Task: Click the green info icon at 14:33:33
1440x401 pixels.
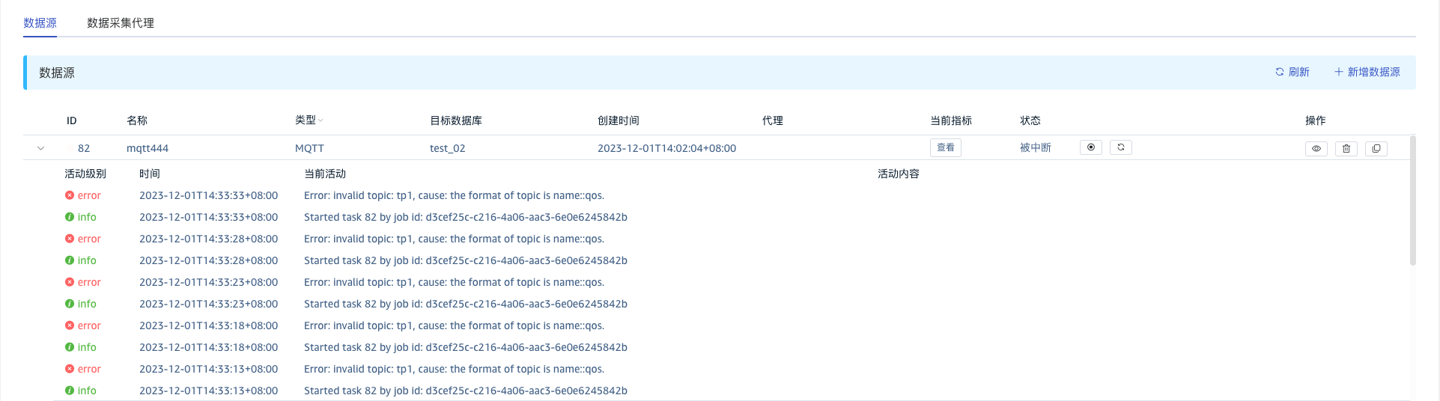Action: pyautogui.click(x=70, y=217)
